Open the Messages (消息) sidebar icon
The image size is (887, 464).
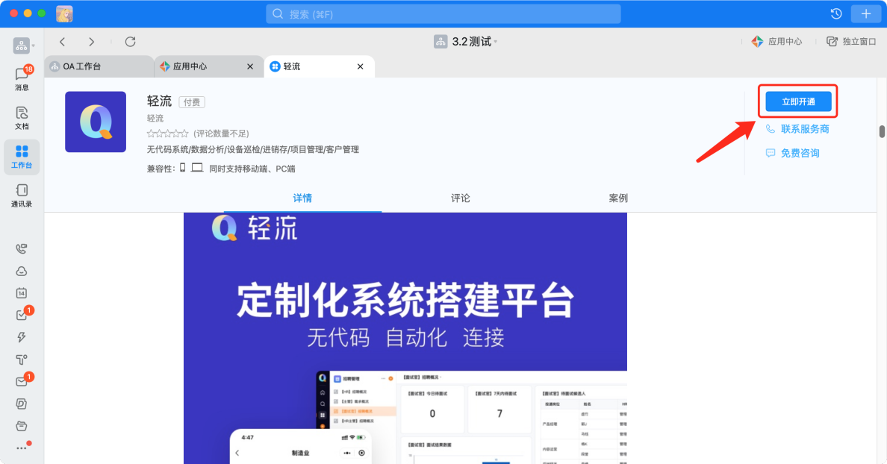pos(22,78)
